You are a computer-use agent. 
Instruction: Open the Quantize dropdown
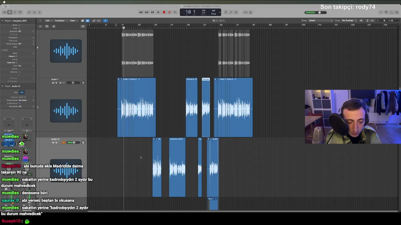[x=26, y=31]
